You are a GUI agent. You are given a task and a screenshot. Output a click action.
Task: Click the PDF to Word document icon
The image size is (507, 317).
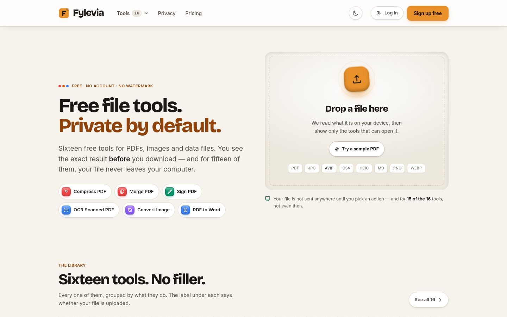186,210
